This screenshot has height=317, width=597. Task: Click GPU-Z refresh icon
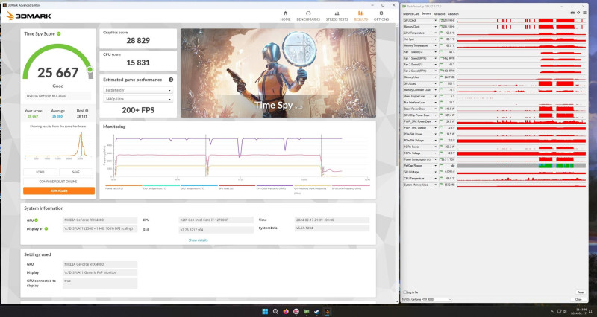578,13
